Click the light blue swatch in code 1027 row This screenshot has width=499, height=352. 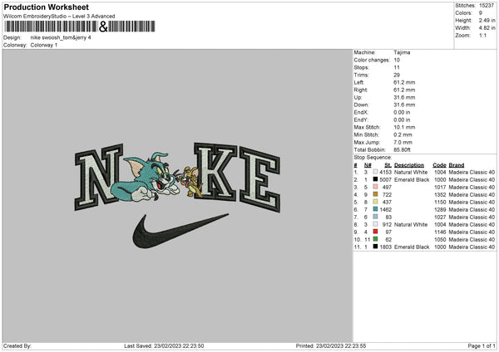tap(375, 217)
